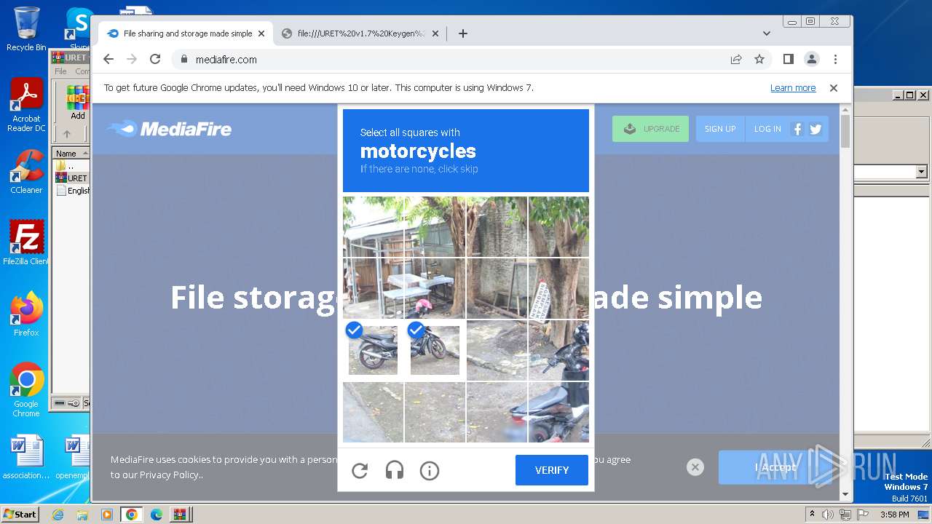This screenshot has height=524, width=932.
Task: Open the Chrome profile avatar
Action: 812,60
